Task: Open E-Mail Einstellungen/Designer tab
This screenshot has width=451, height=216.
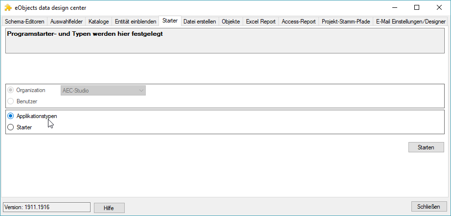Action: (x=411, y=22)
